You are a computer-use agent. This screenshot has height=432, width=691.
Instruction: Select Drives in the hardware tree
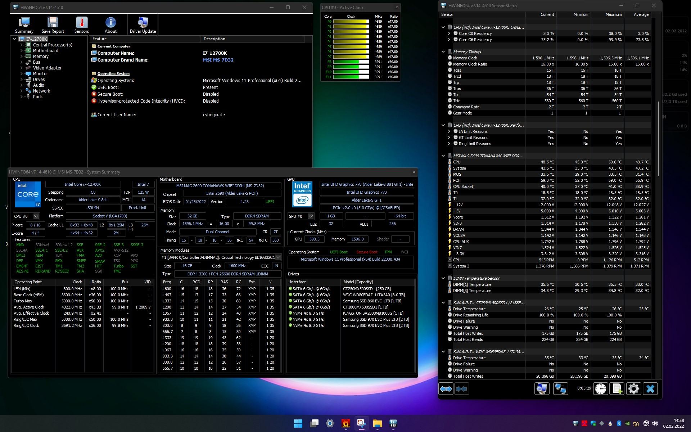(x=39, y=80)
